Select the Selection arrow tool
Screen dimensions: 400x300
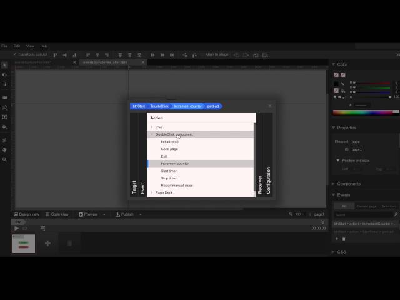[4, 65]
